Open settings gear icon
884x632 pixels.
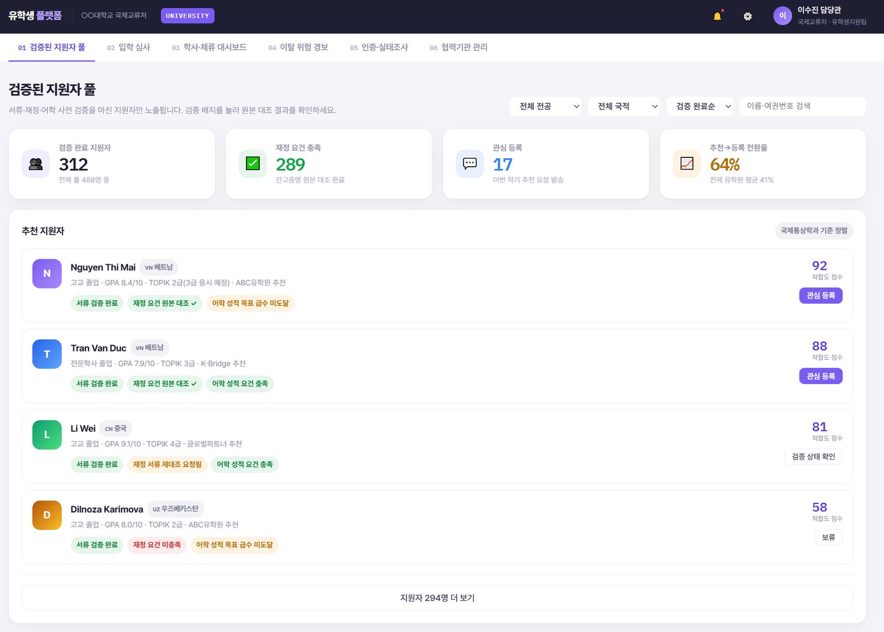pyautogui.click(x=748, y=17)
